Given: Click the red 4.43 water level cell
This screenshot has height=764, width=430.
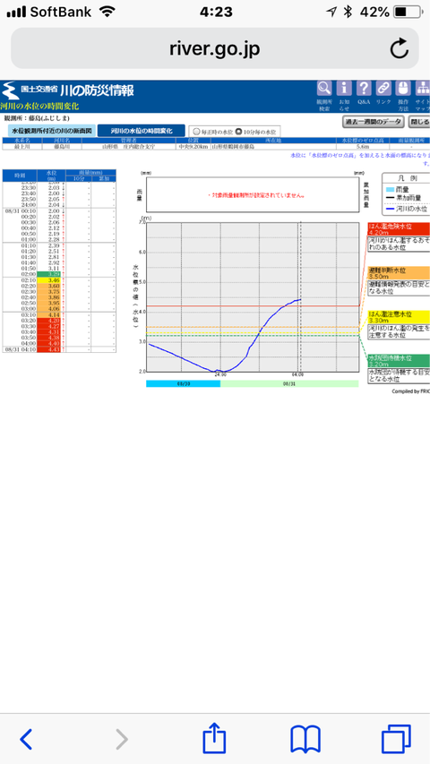Looking at the screenshot, I should (48, 349).
